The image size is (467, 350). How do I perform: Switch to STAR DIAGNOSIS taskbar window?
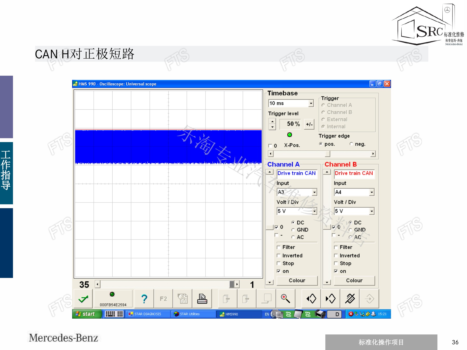(x=148, y=314)
